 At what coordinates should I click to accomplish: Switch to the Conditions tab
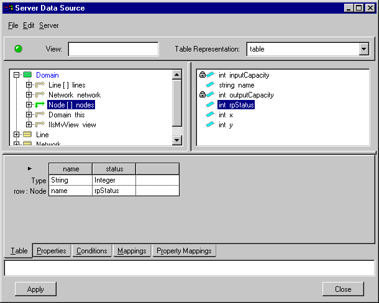click(x=92, y=251)
